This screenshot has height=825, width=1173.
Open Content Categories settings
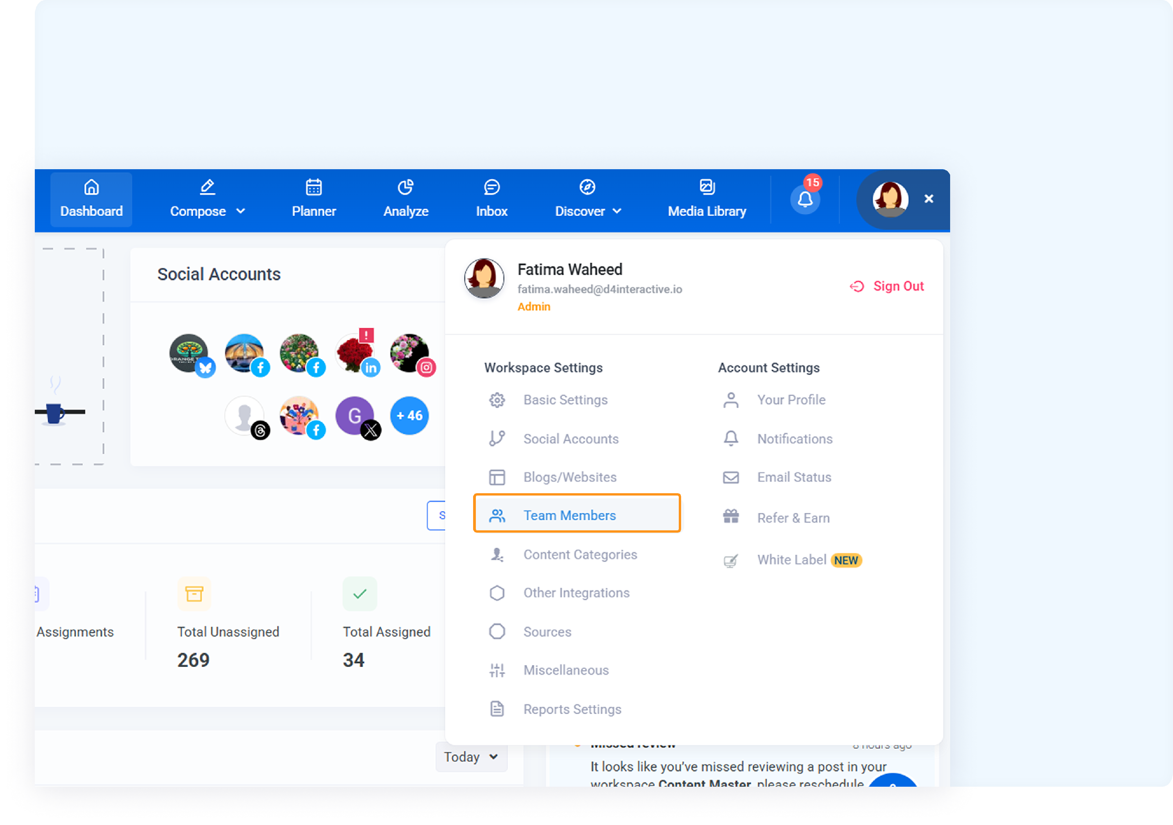tap(580, 555)
